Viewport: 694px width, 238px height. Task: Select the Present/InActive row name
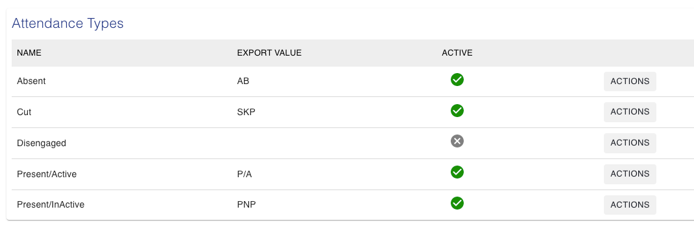51,205
